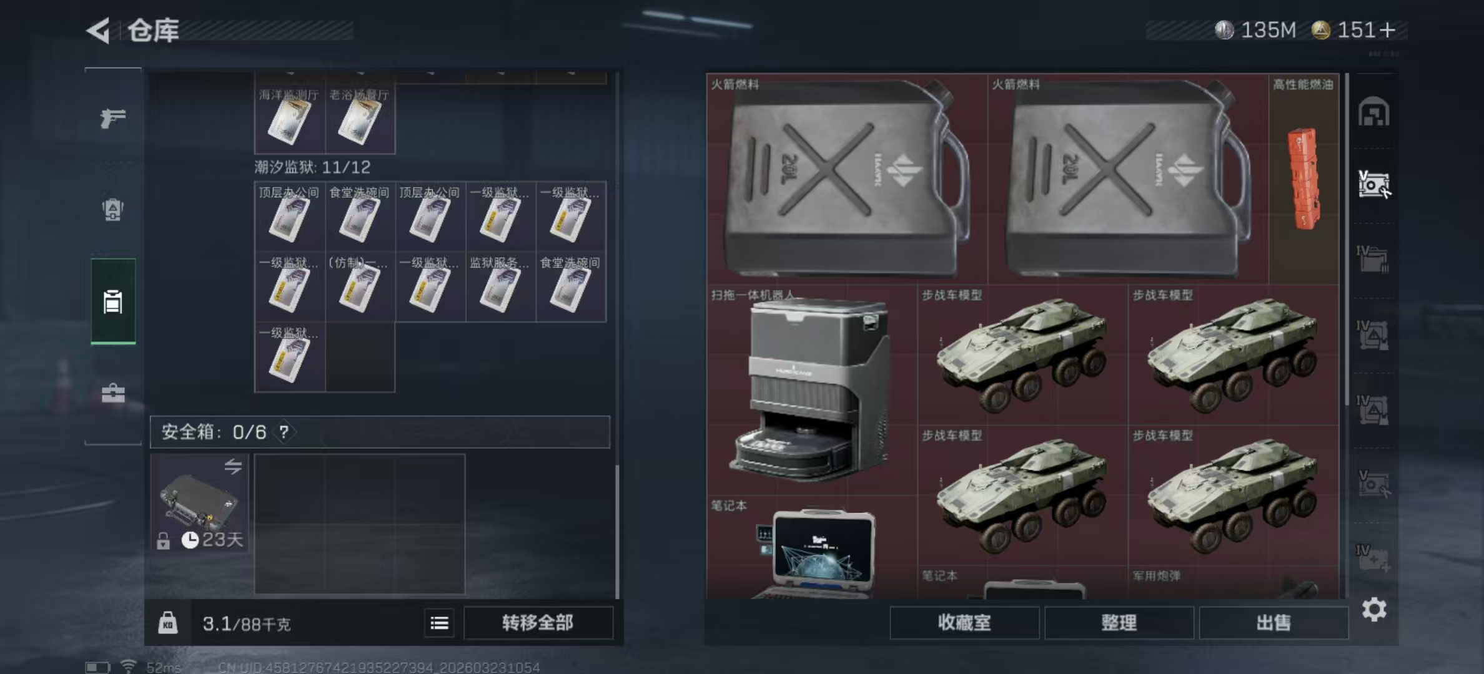1484x674 pixels.
Task: Toggle the safe box swap arrows icon
Action: point(233,466)
